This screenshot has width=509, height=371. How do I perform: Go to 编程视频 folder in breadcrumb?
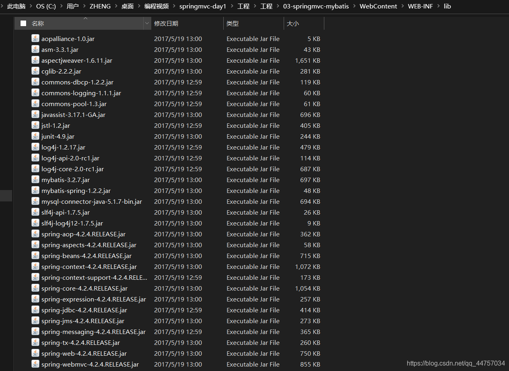[x=157, y=6]
